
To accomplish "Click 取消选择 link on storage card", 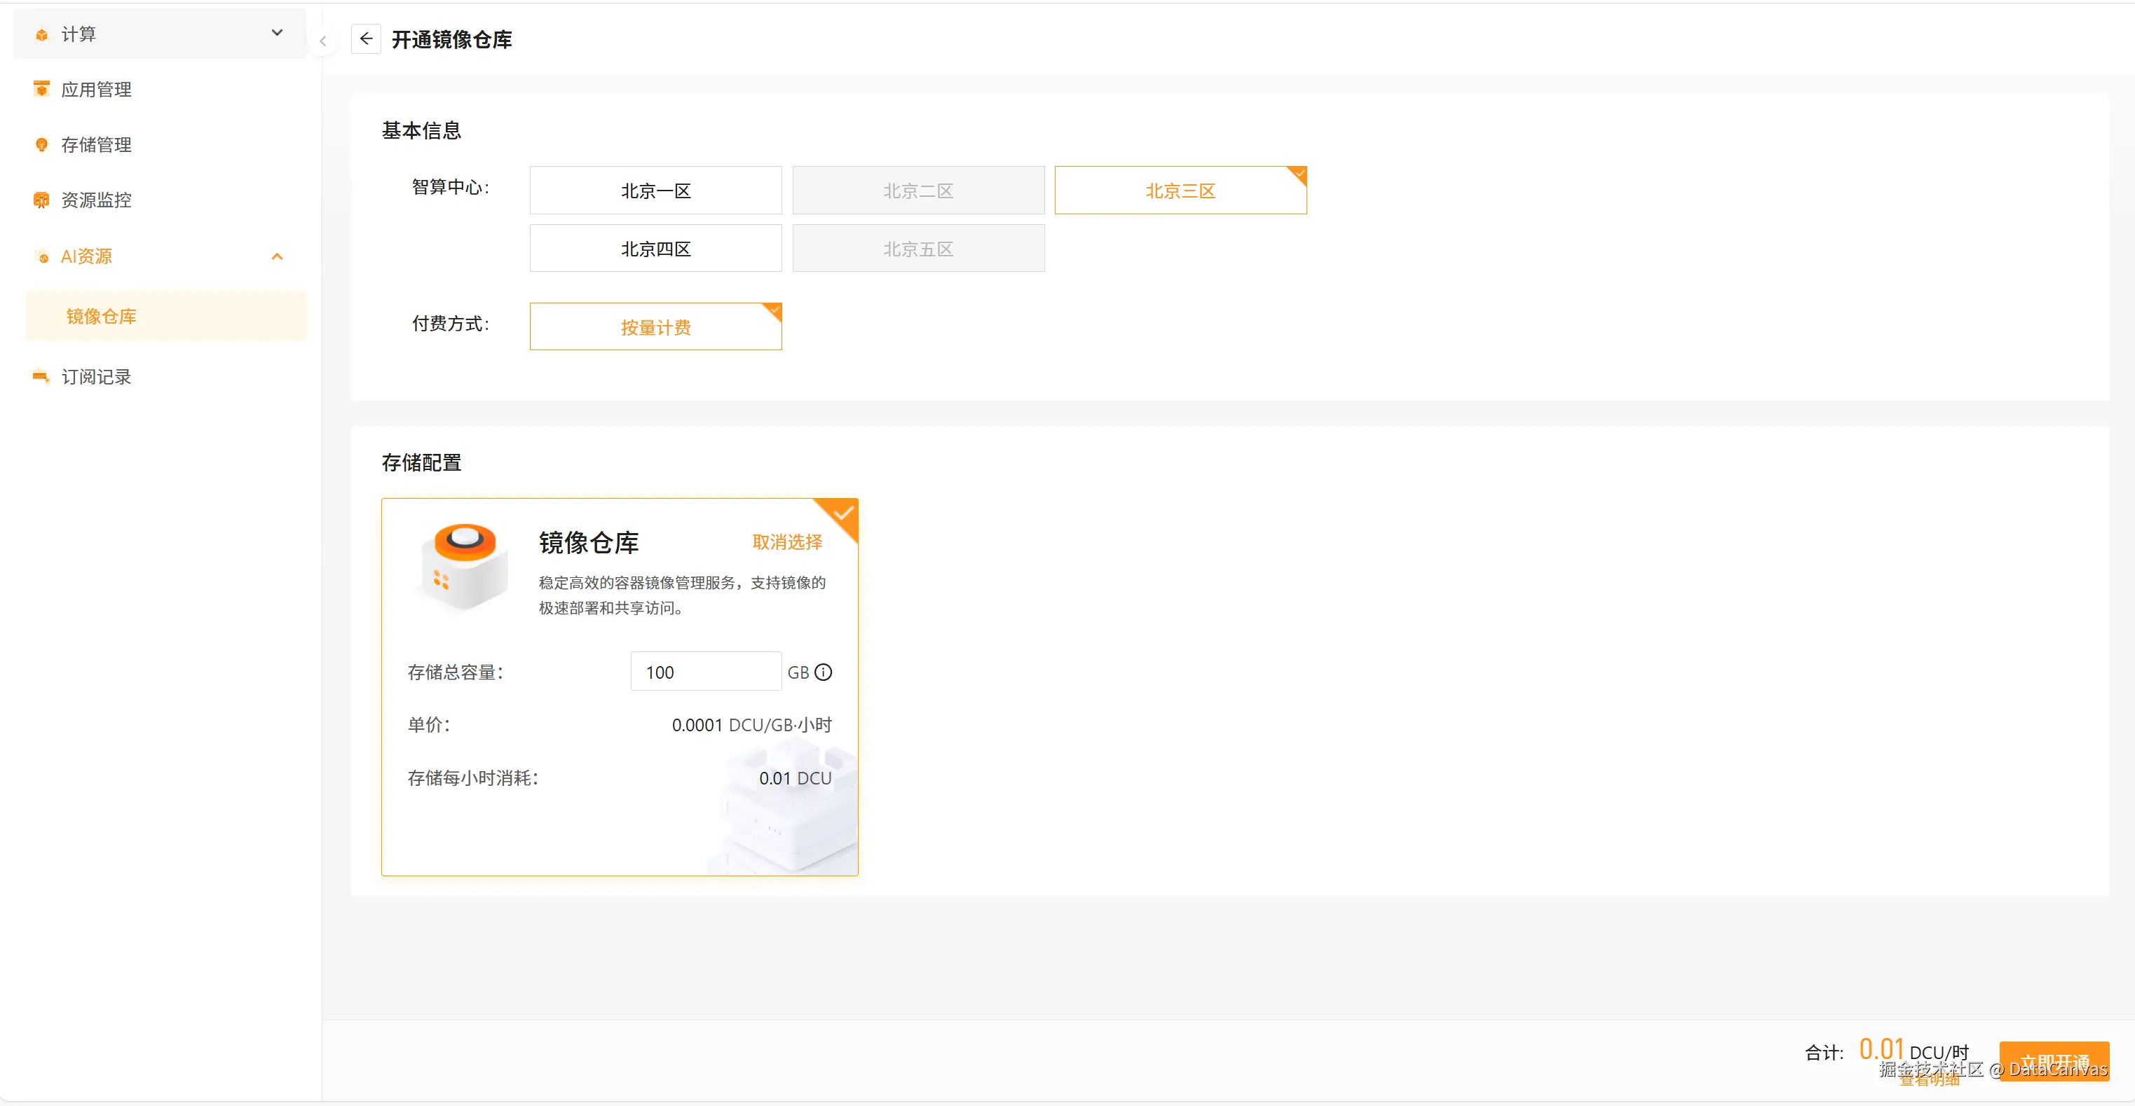I will [x=786, y=542].
